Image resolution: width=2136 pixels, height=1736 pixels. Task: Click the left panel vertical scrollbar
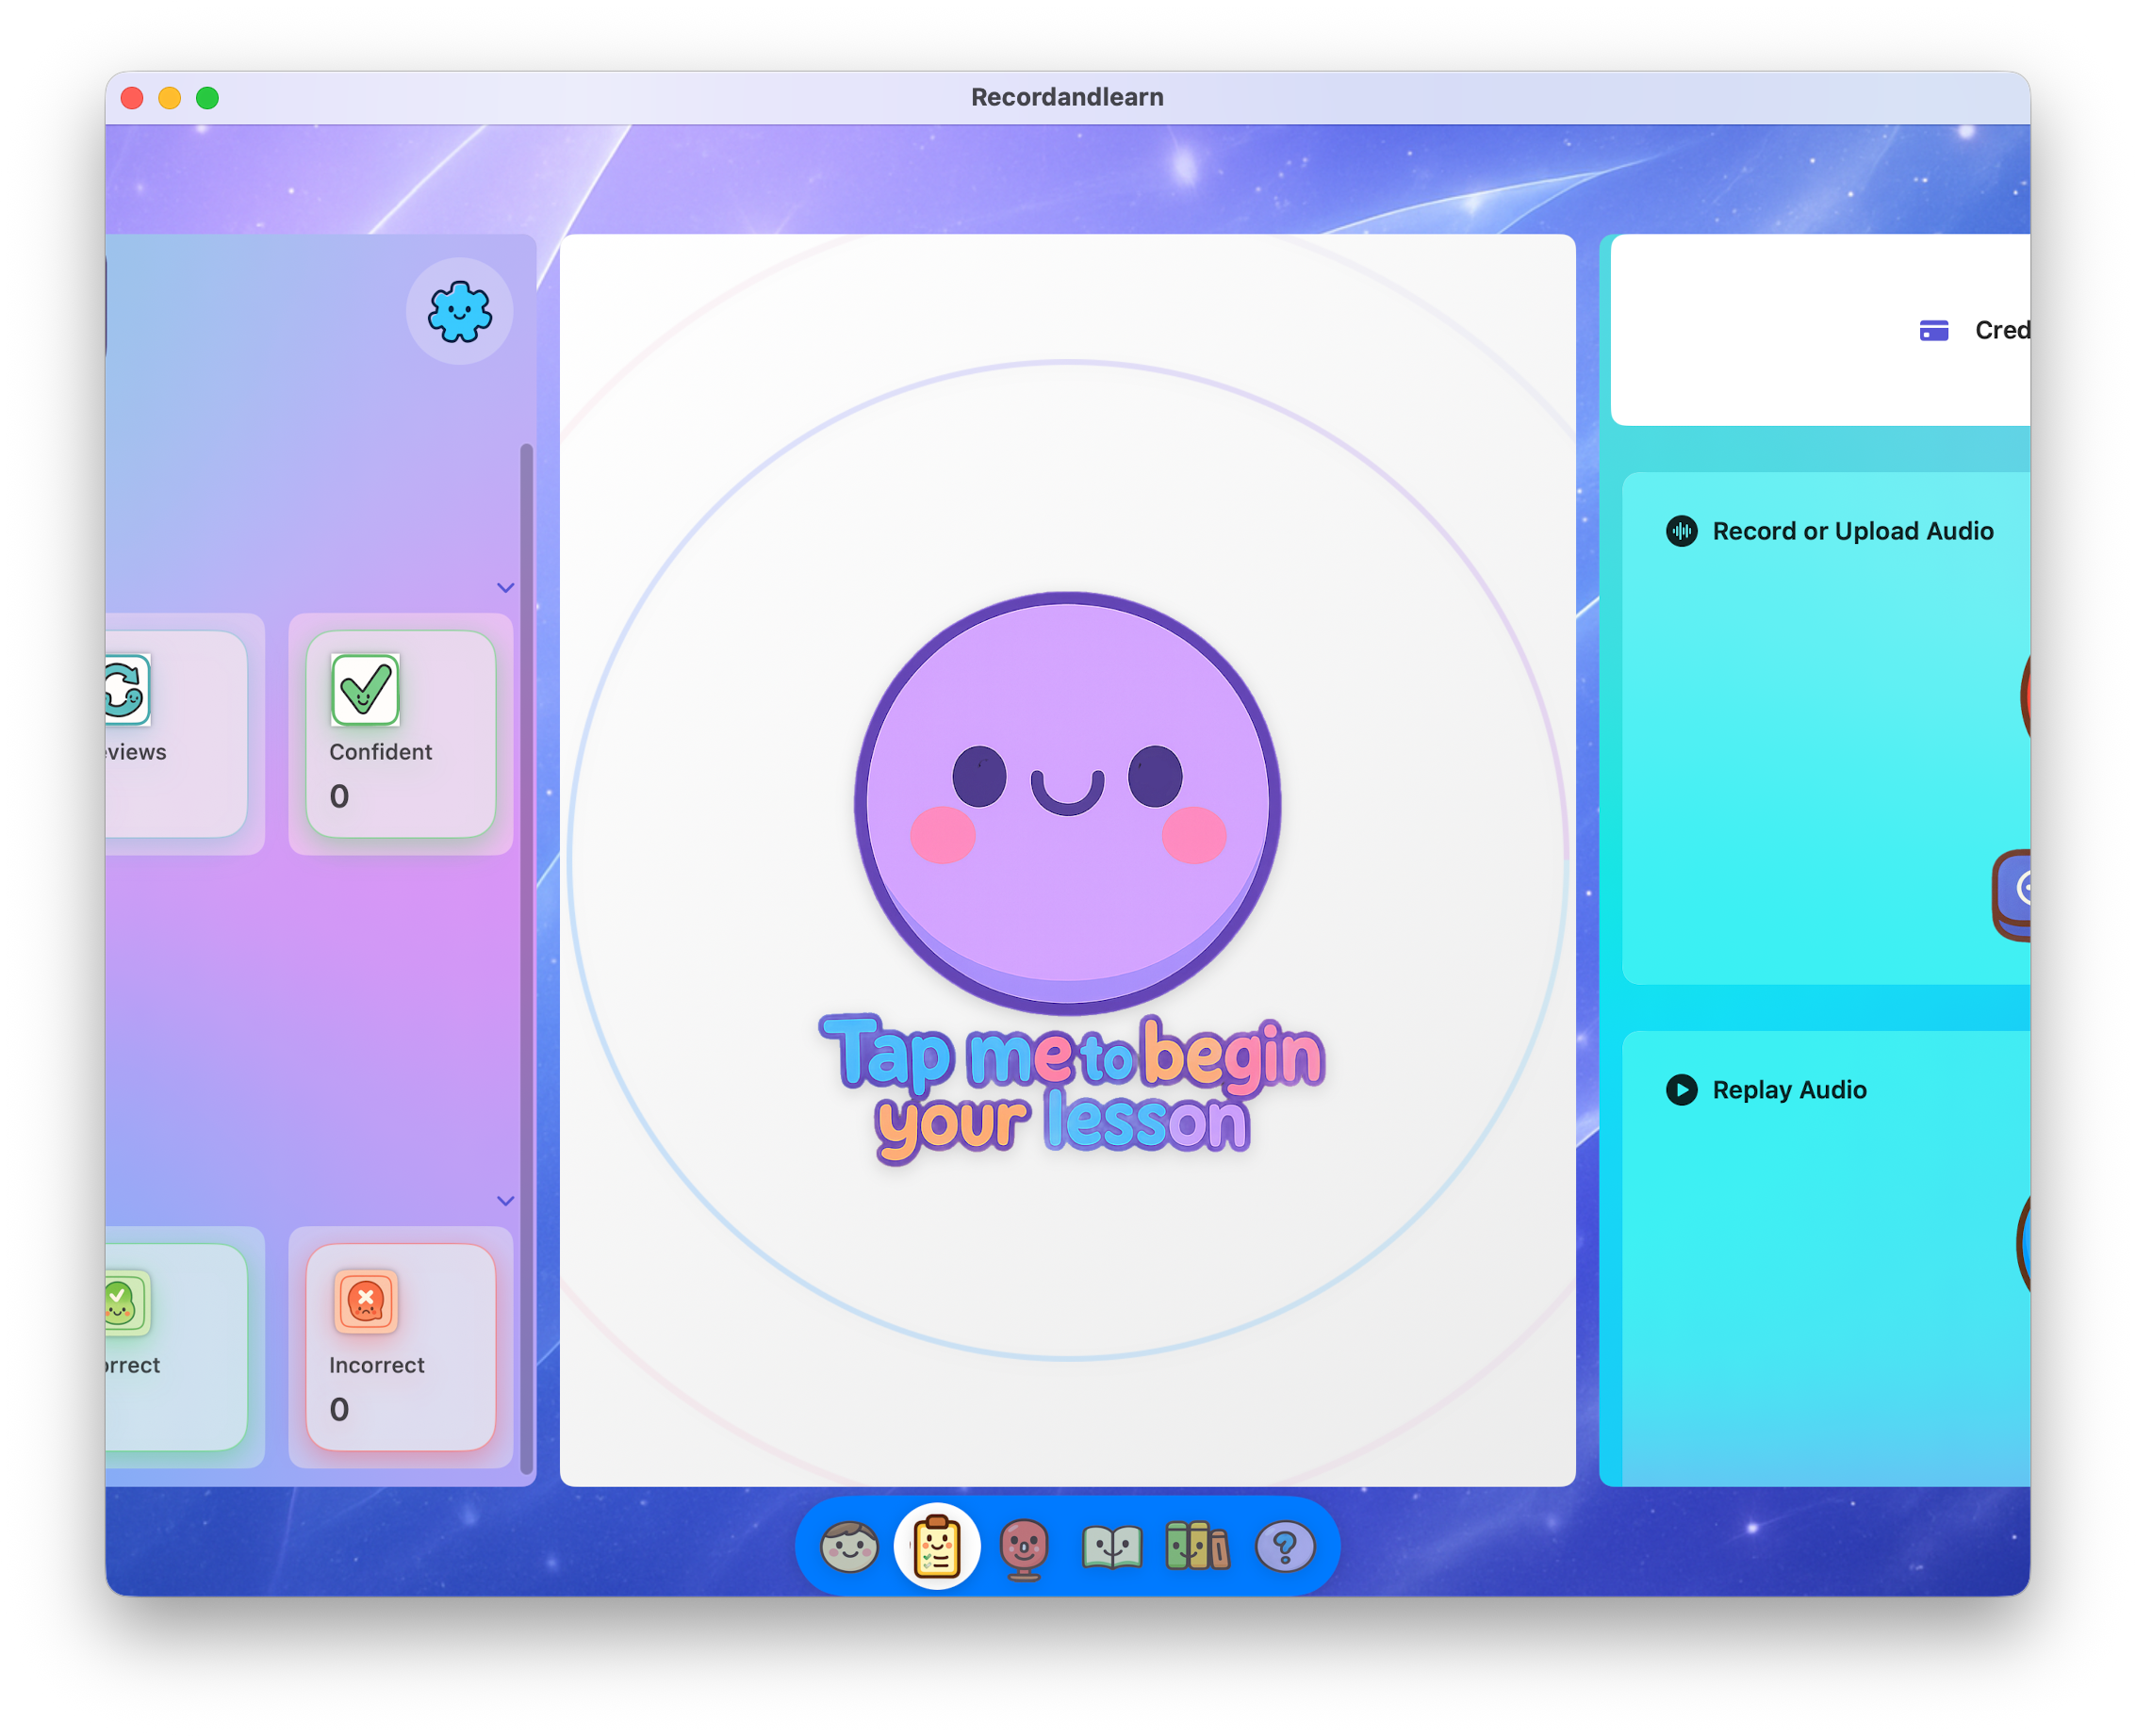click(526, 958)
